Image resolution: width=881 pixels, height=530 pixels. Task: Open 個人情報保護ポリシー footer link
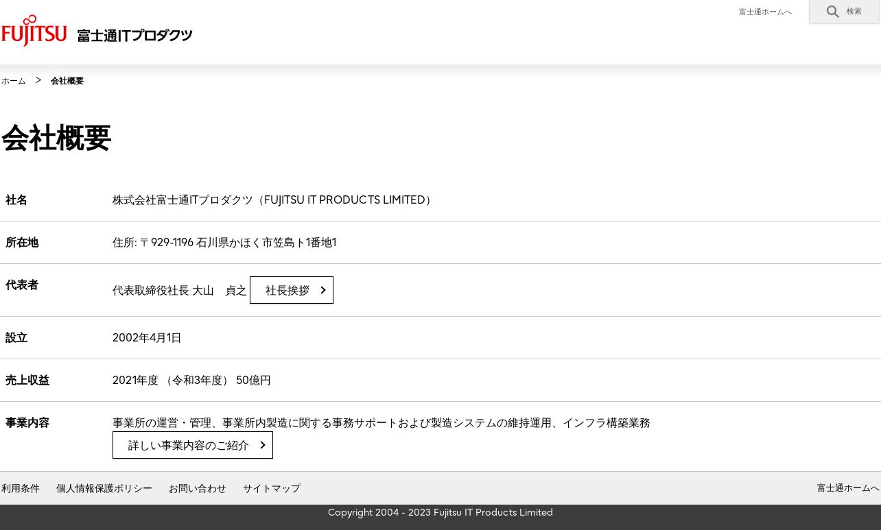tap(104, 488)
